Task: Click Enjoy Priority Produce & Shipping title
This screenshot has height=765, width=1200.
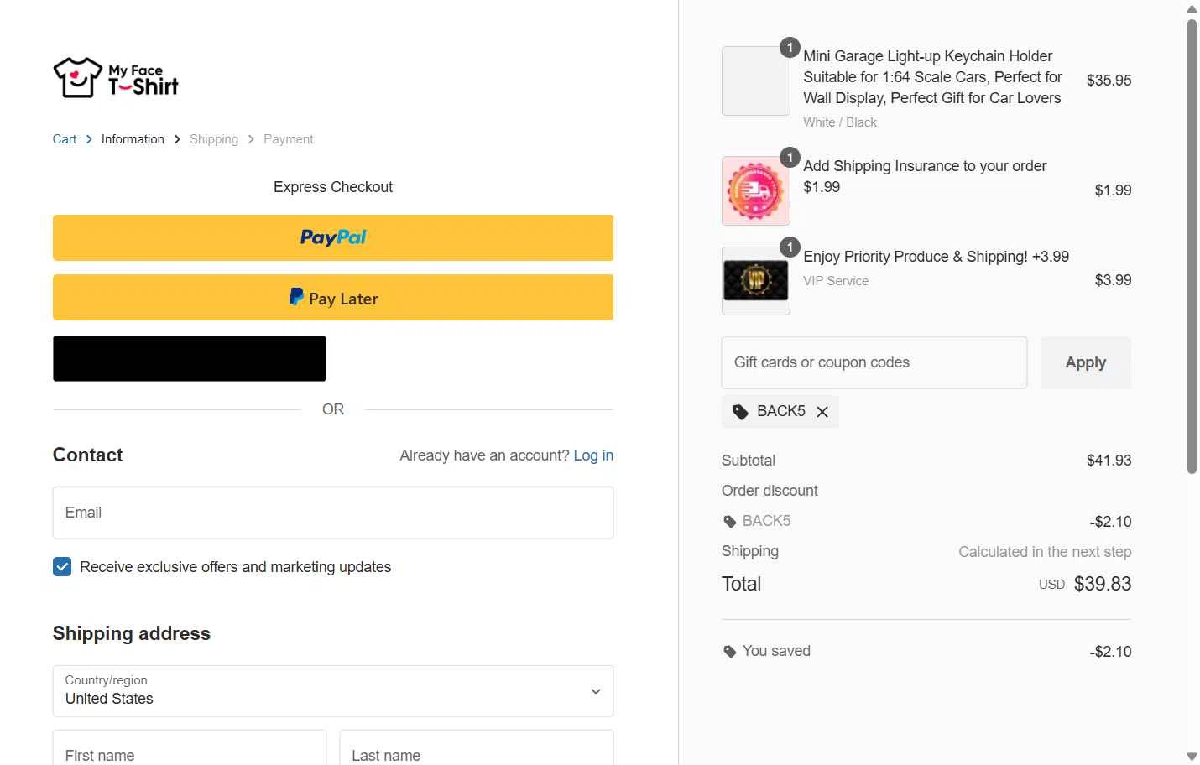Action: (936, 257)
